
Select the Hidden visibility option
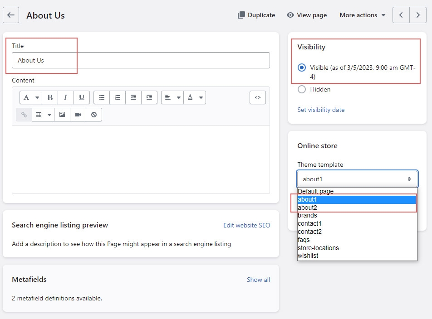tap(302, 89)
